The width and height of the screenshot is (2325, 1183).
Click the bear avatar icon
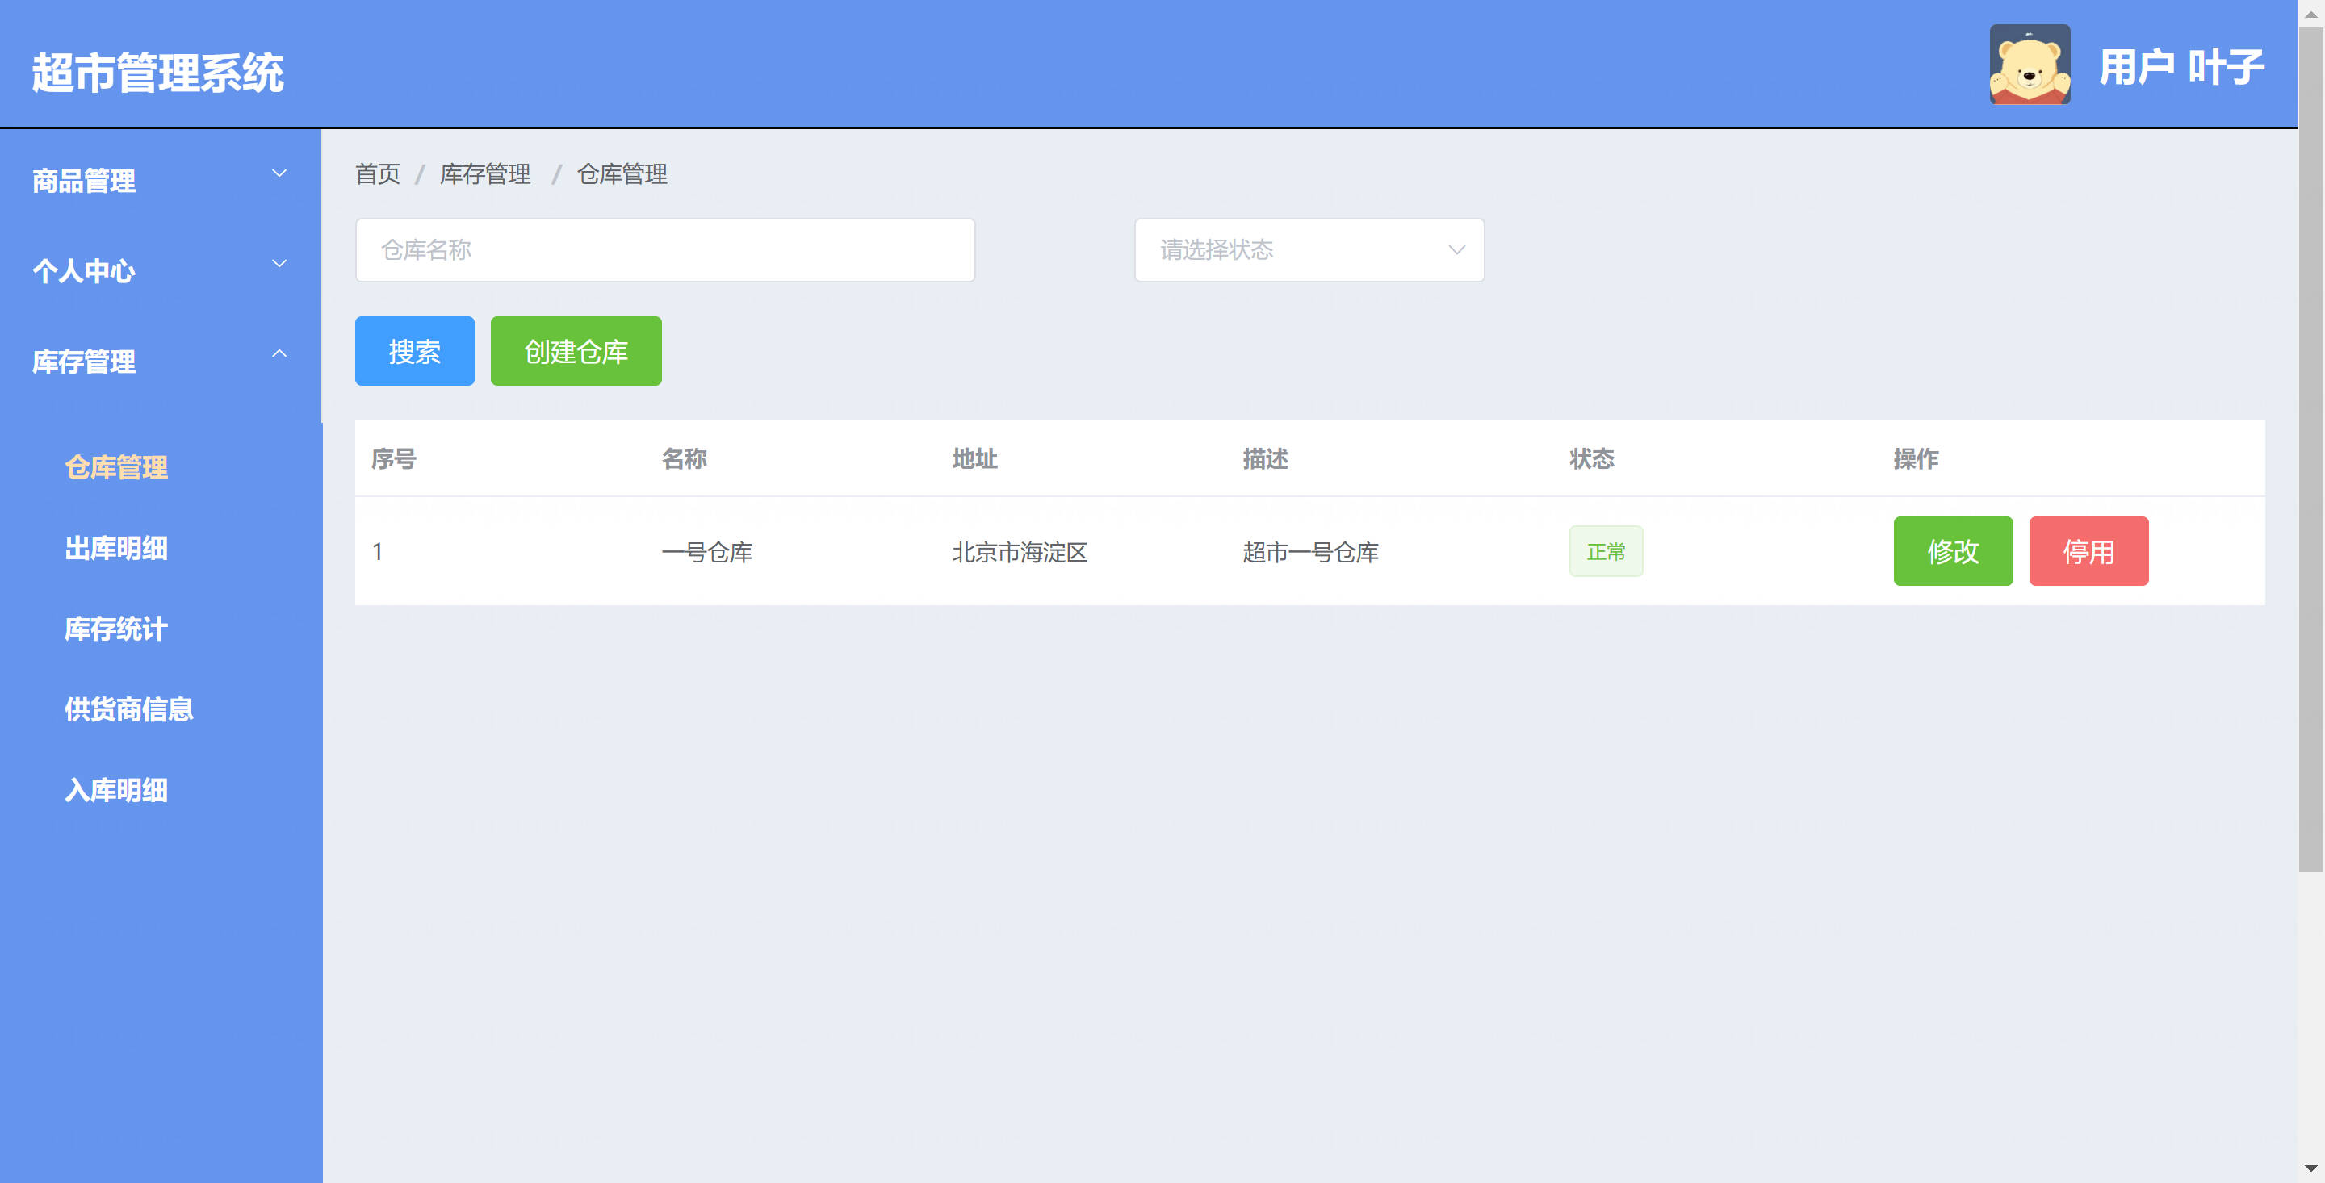[x=2029, y=64]
